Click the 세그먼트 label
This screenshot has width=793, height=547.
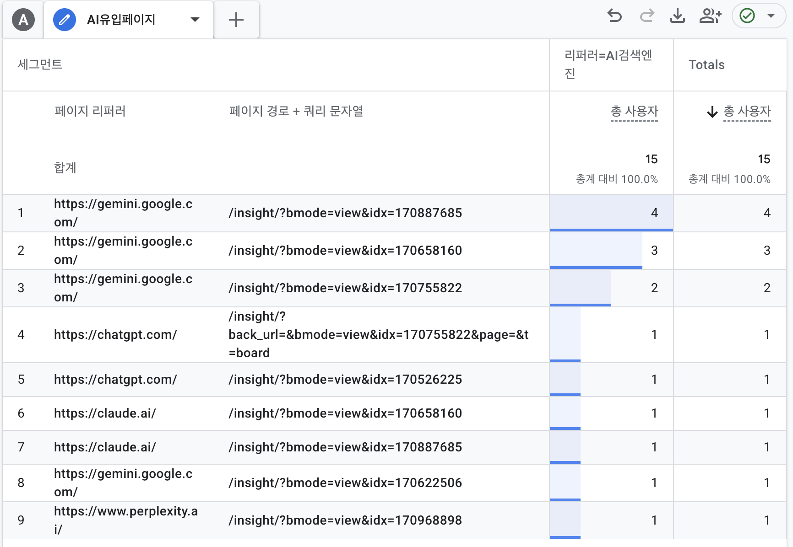40,64
